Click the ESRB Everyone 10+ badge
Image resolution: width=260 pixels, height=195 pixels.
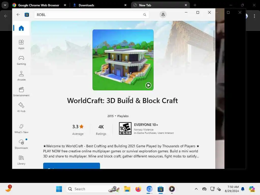(125, 128)
